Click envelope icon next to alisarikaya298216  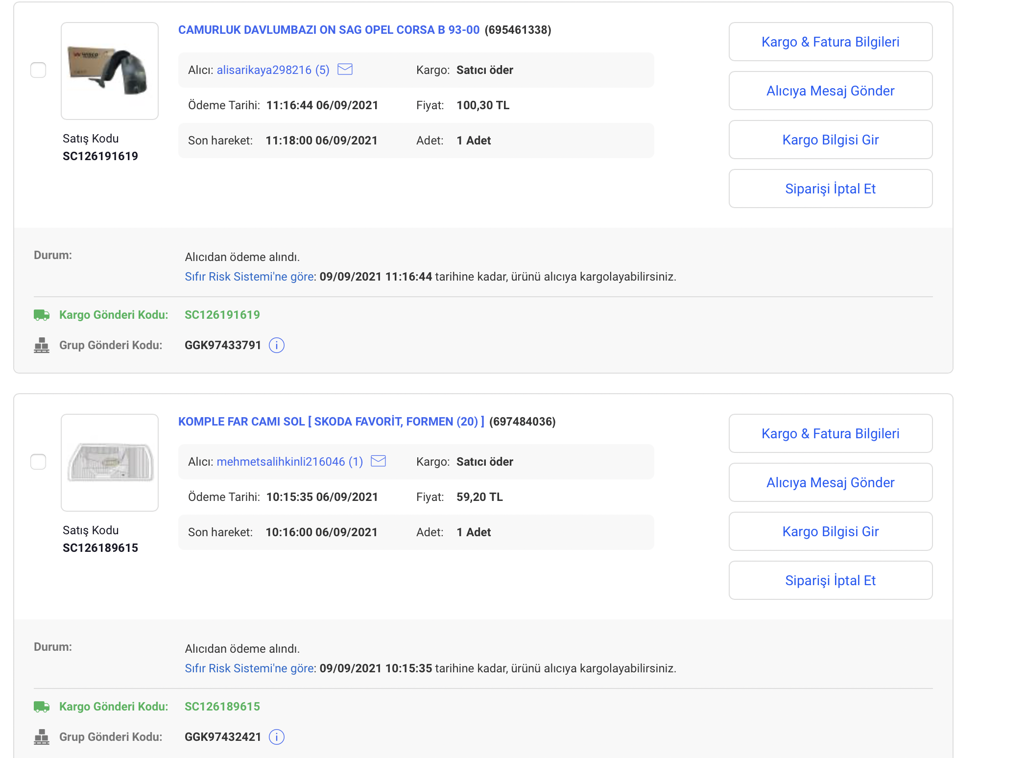click(x=345, y=70)
